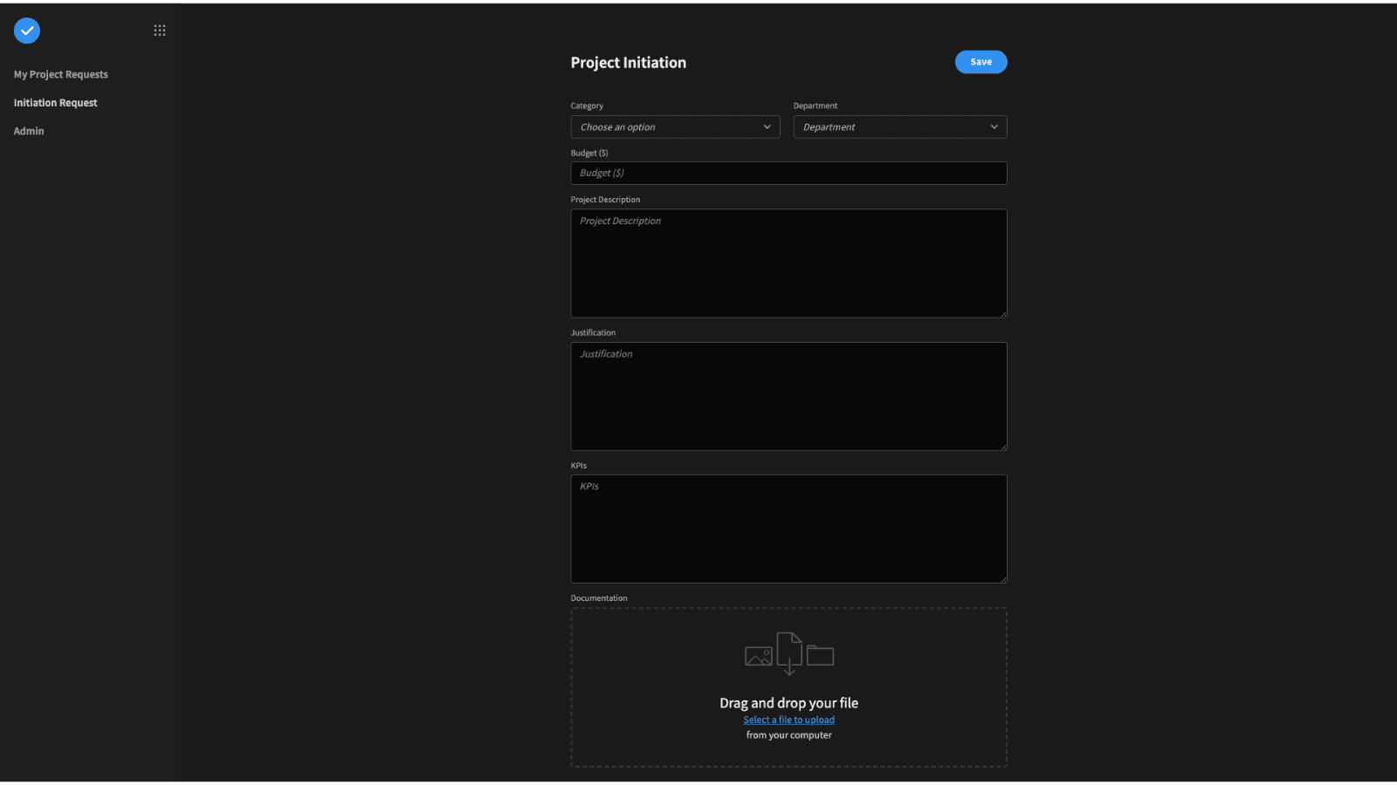Viewport: 1397px width, 785px height.
Task: Open My Project Requests page
Action: coord(61,75)
